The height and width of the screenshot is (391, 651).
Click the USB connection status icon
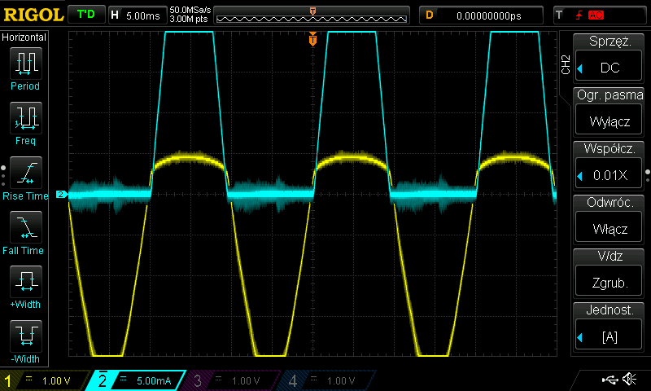click(x=609, y=379)
